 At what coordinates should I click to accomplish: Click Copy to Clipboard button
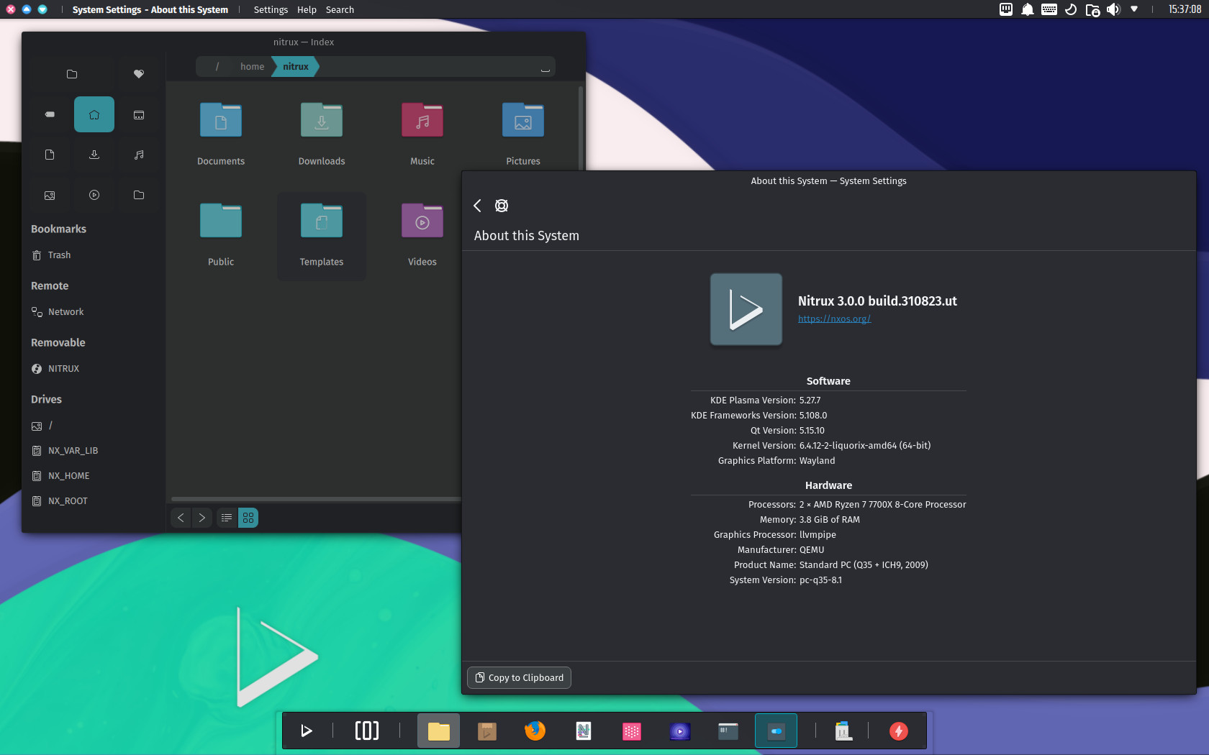pyautogui.click(x=519, y=677)
